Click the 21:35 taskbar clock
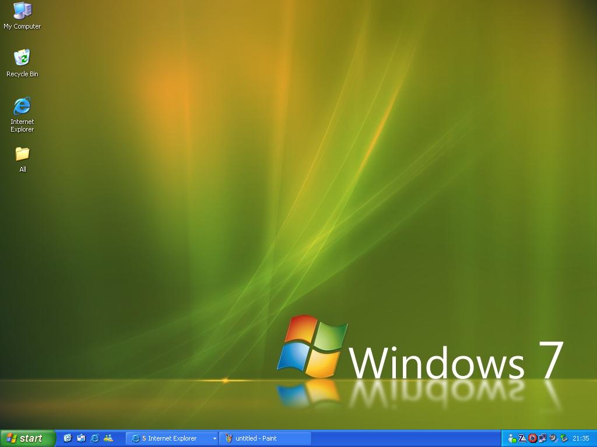 coord(581,439)
